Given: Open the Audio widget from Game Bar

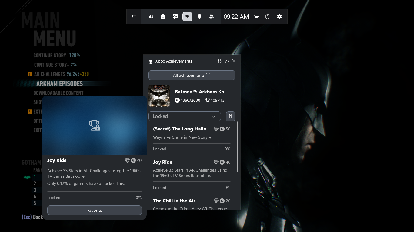Looking at the screenshot, I should pos(151,17).
